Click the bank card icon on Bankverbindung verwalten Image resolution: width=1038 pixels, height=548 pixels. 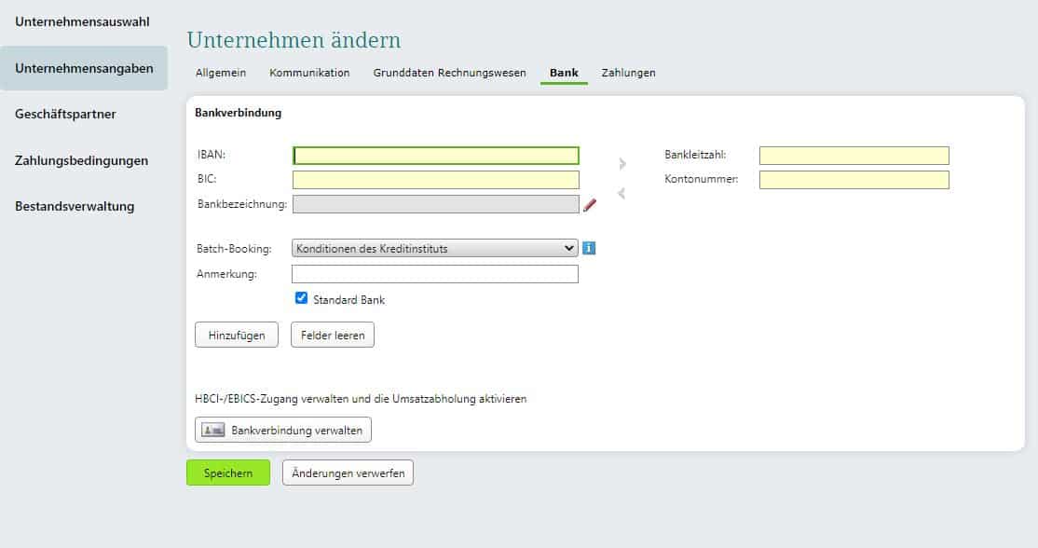coord(212,430)
